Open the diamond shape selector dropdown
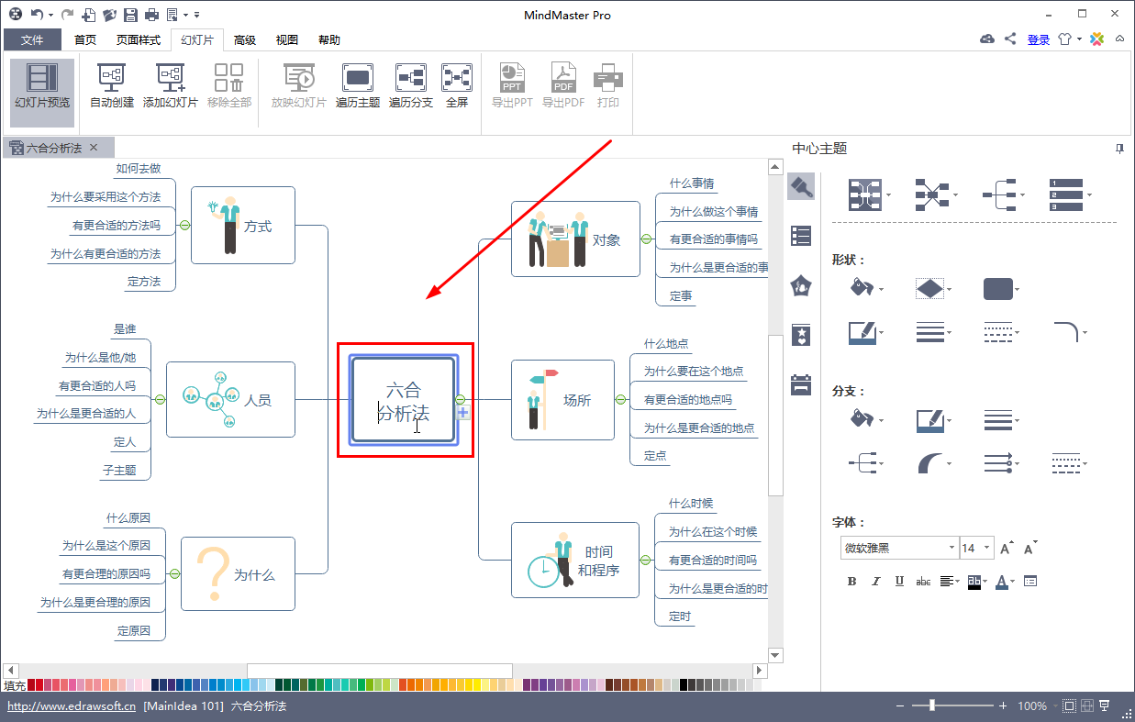 click(934, 289)
